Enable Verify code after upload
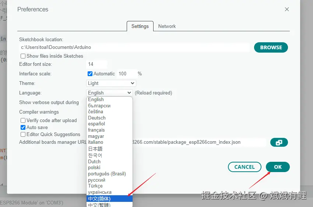313x207 pixels. tap(23, 121)
